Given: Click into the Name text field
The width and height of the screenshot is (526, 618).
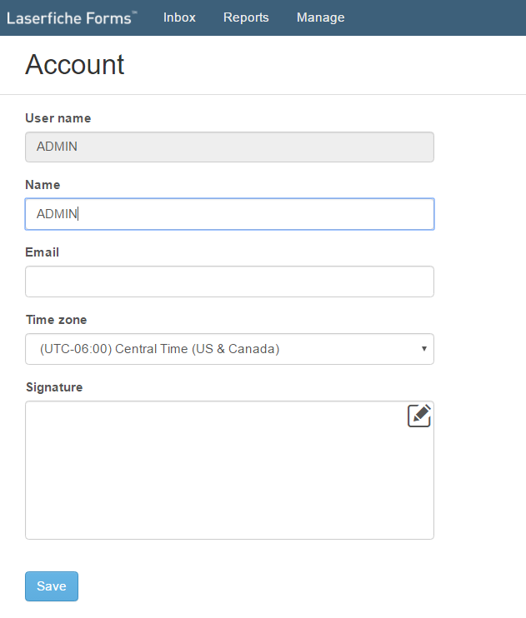Looking at the screenshot, I should 230,214.
